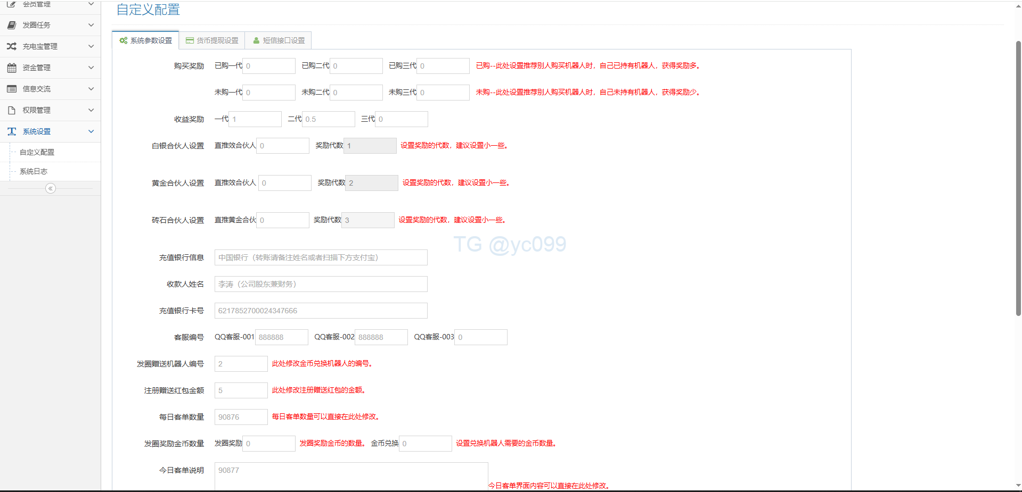
Task: Collapse sidebar with double-arrow circle icon
Action: (51, 188)
